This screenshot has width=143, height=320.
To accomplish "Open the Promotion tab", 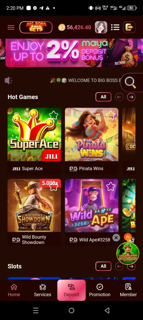I will [x=100, y=290].
